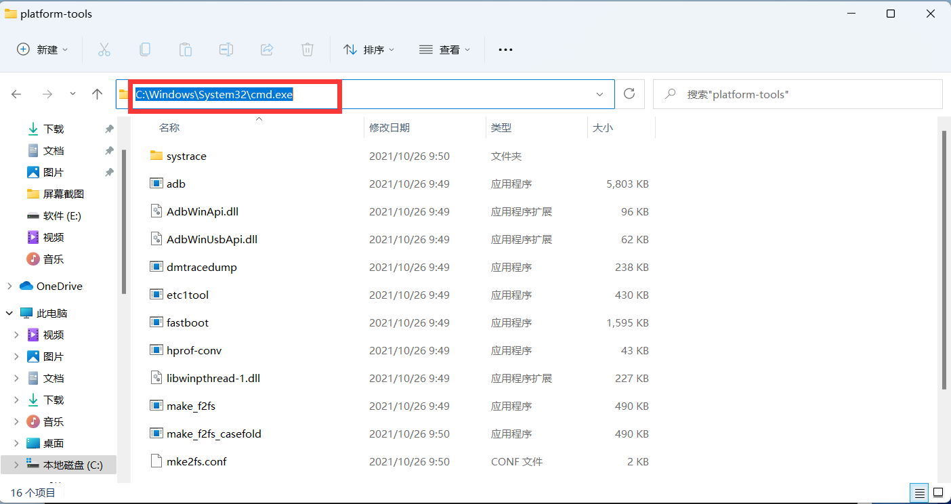Open 下载 in quick access

54,129
